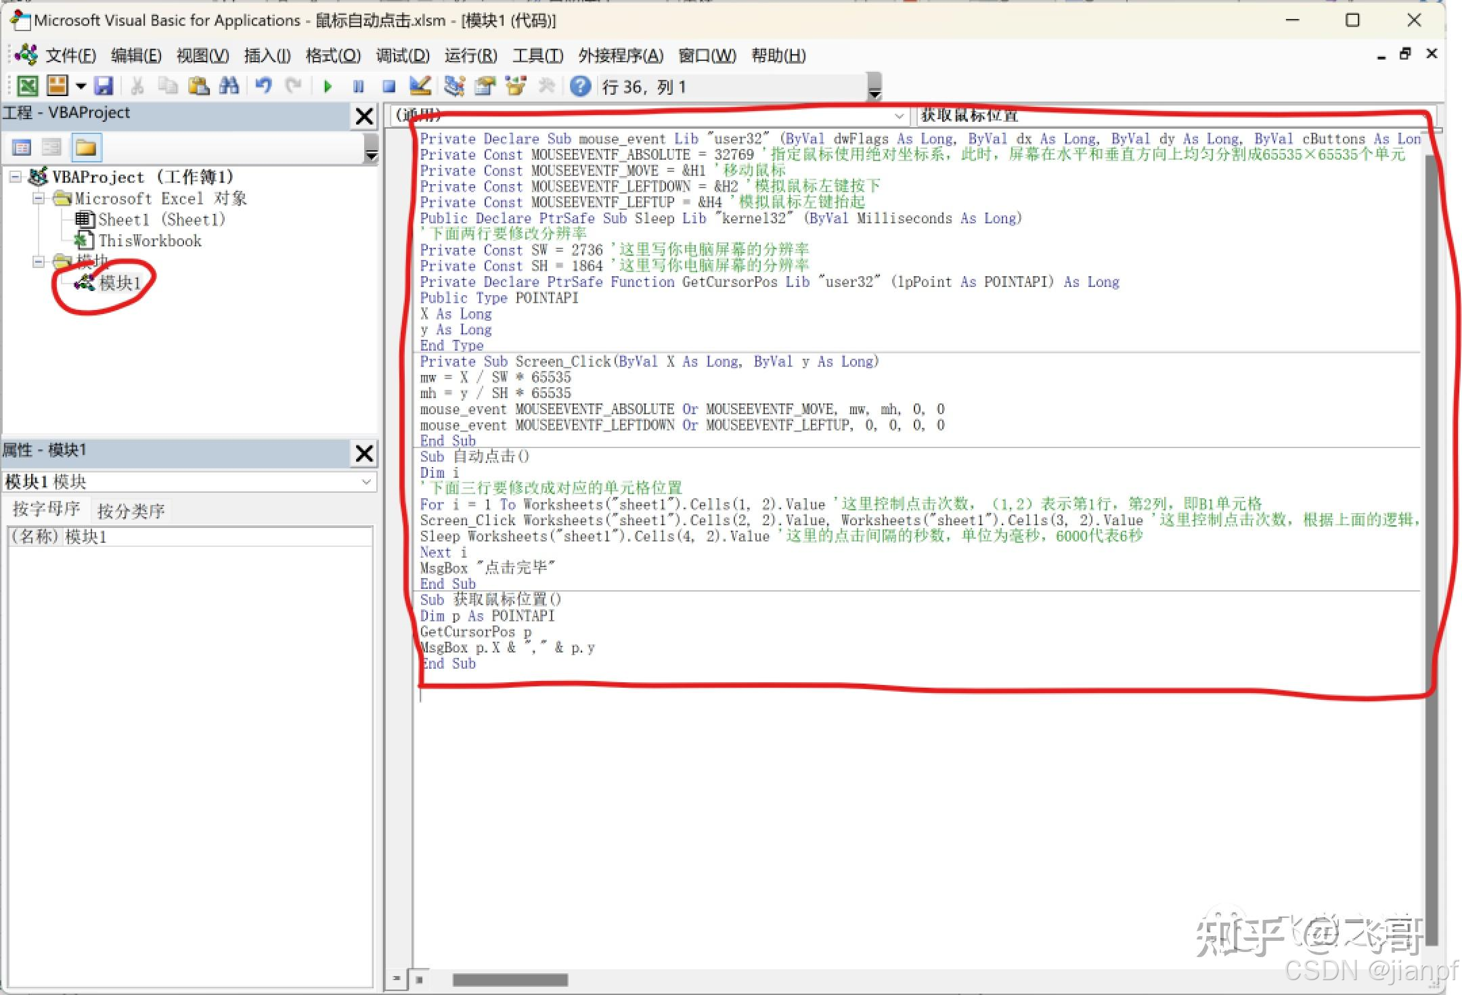Click the Reset stop square icon

[389, 87]
